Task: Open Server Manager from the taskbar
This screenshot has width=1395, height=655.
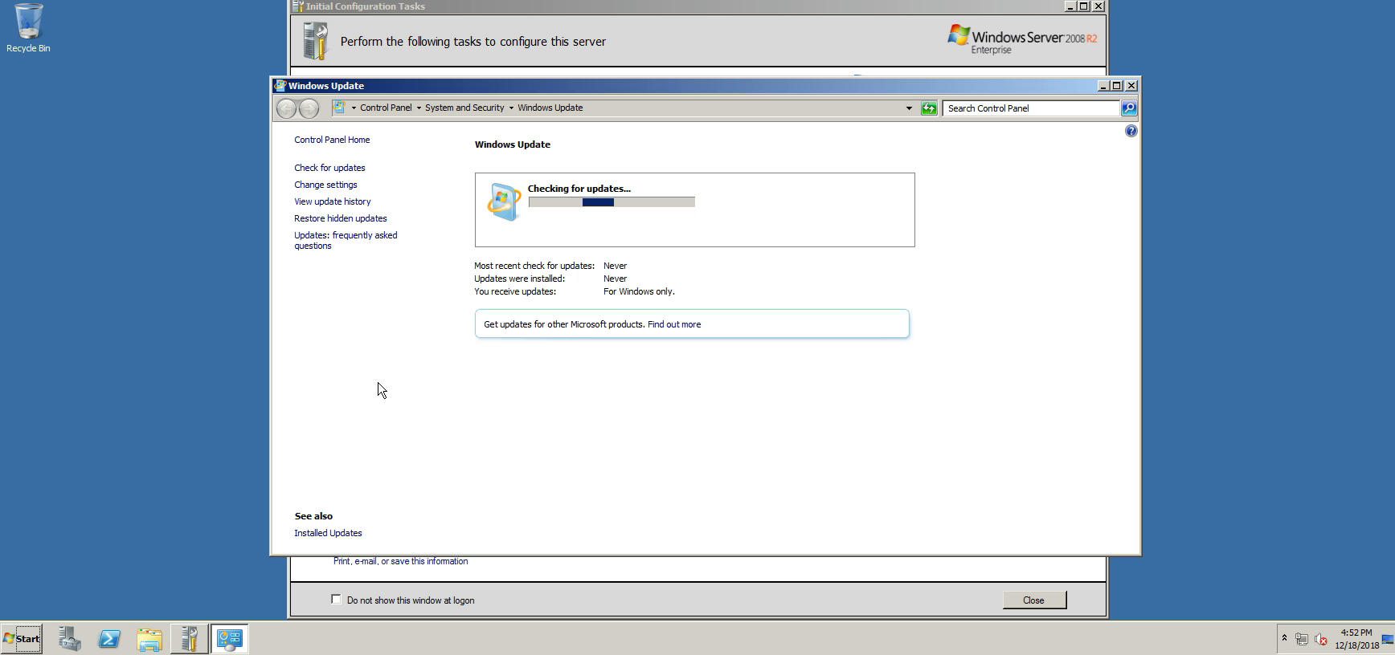Action: 69,639
